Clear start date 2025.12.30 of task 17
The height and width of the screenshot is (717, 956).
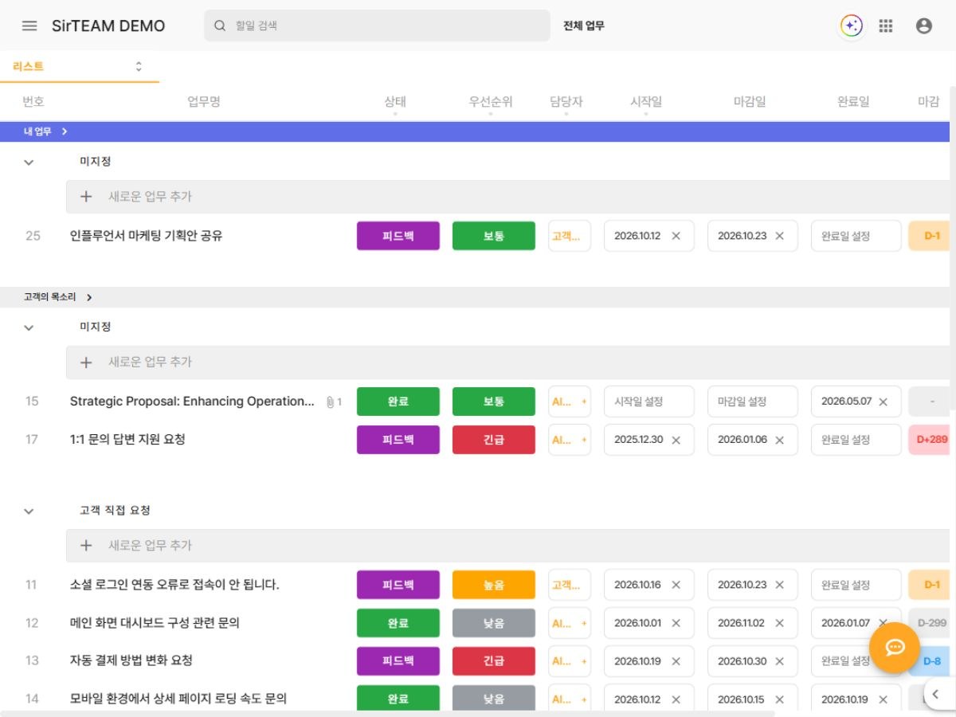coord(676,440)
